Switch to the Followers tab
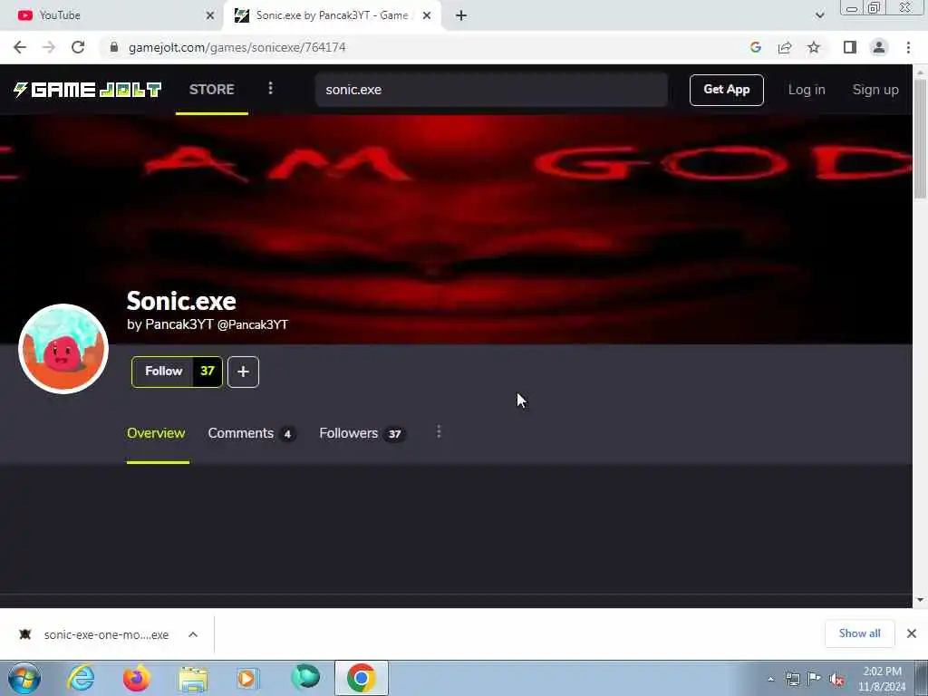The width and height of the screenshot is (928, 696). (362, 433)
